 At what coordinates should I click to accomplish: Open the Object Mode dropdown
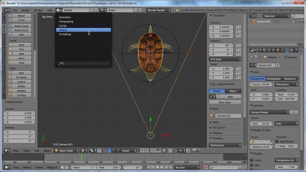pos(66,151)
